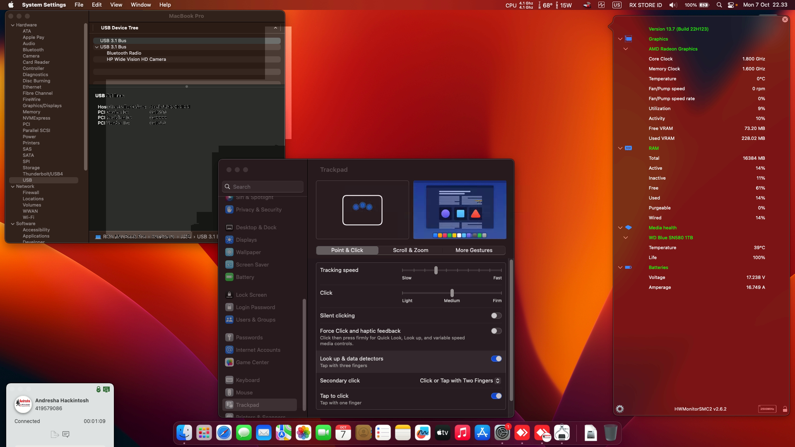Click the lock icon in HWMonitorSMC2
Image resolution: width=795 pixels, height=447 pixels.
click(x=785, y=409)
